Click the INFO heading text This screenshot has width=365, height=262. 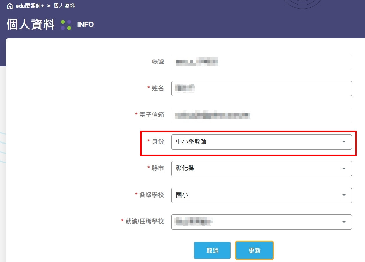point(85,25)
